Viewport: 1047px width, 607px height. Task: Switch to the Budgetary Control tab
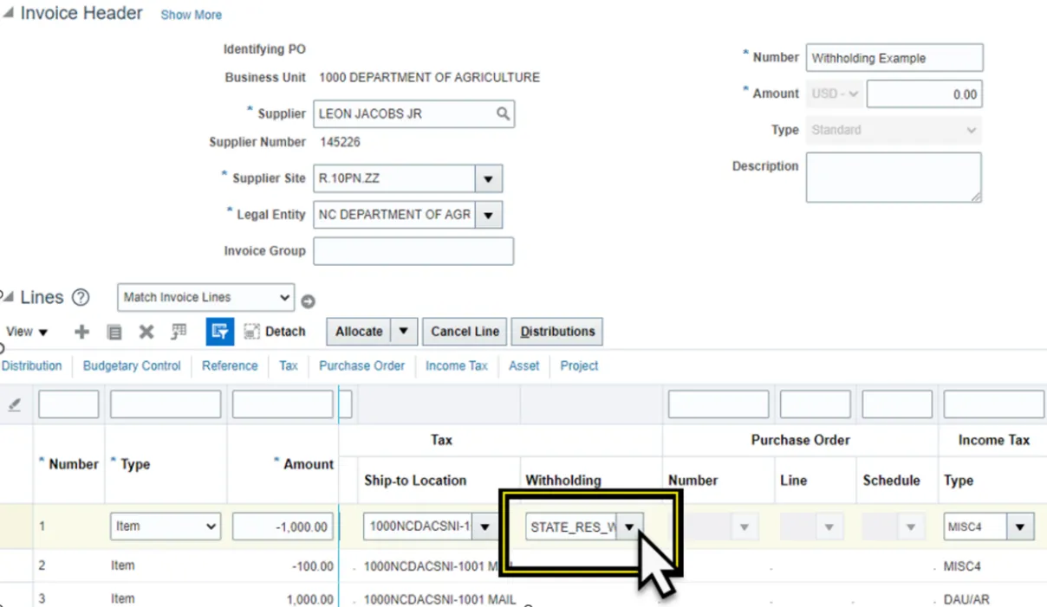132,365
